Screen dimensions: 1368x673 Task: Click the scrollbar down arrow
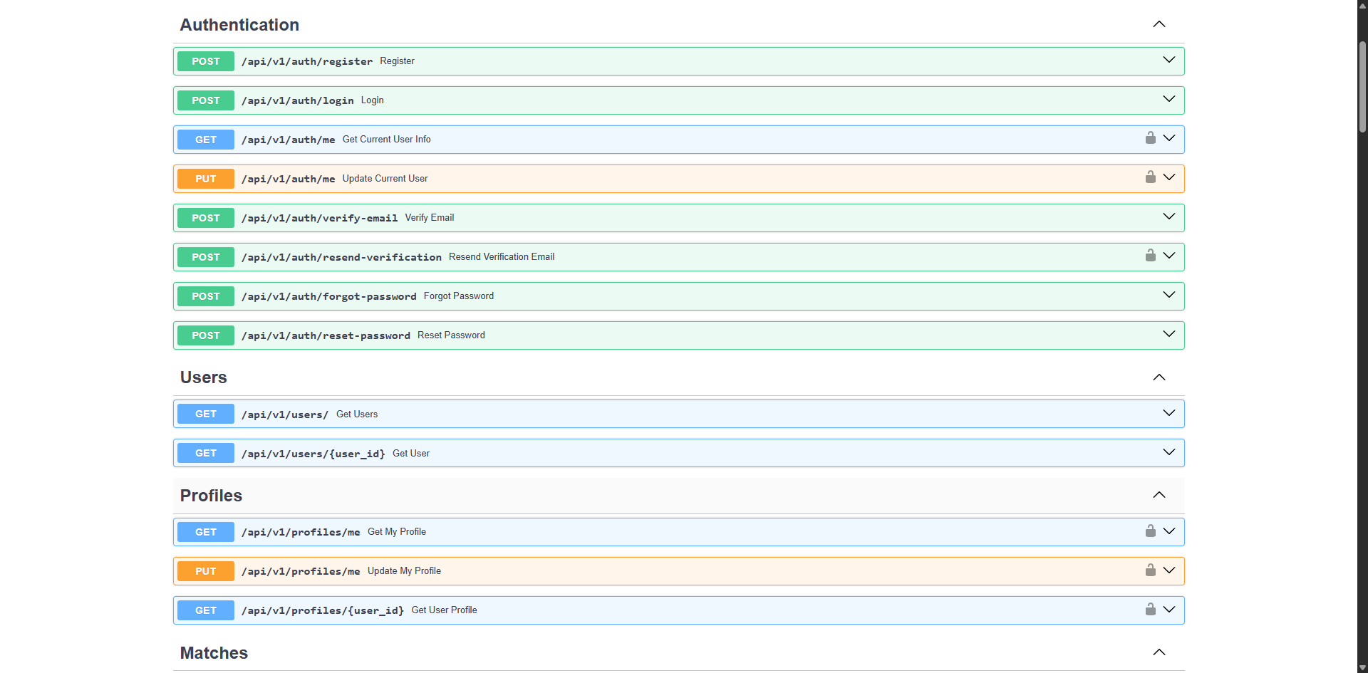1362,667
